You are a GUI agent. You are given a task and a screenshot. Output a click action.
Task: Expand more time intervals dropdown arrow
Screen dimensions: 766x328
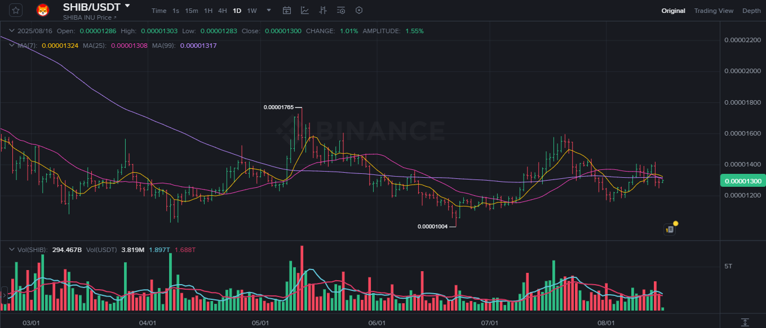click(x=269, y=11)
